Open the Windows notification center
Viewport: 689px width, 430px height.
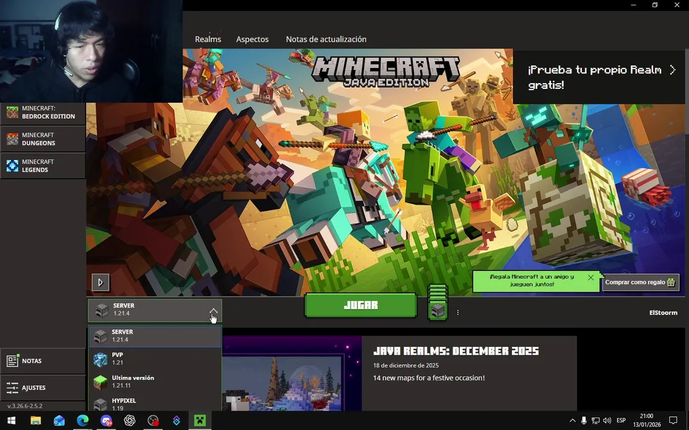[673, 420]
